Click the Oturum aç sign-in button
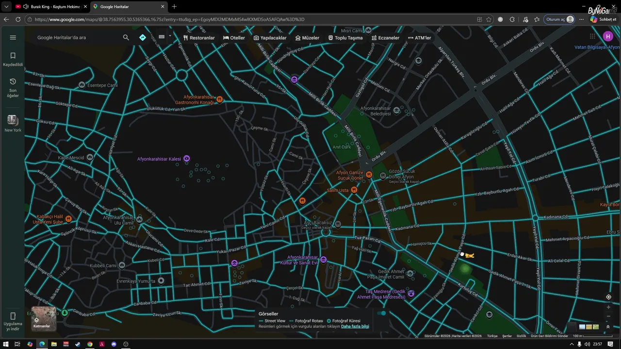This screenshot has width=621, height=349. (560, 19)
